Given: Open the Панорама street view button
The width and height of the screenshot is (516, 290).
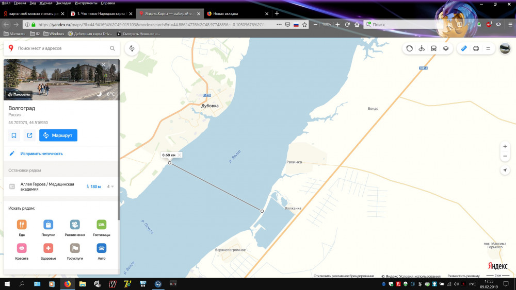Looking at the screenshot, I should (x=19, y=95).
